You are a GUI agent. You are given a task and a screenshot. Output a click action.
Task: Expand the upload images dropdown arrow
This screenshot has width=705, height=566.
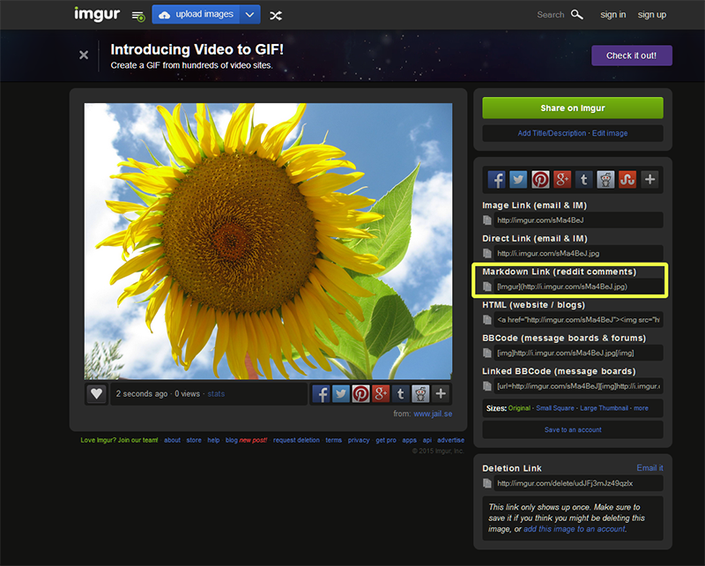click(250, 15)
